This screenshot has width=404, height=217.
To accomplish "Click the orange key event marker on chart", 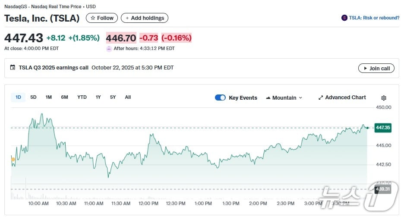I will tap(13, 160).
